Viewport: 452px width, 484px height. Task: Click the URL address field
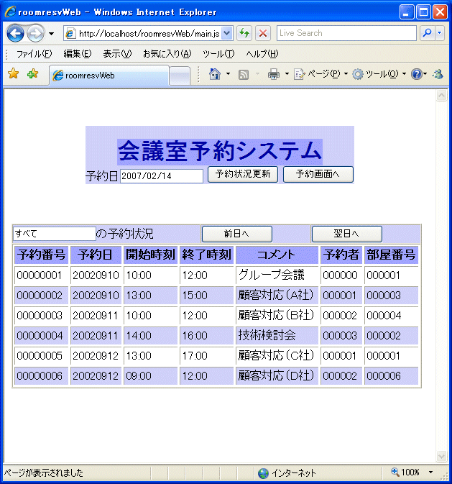(x=149, y=33)
